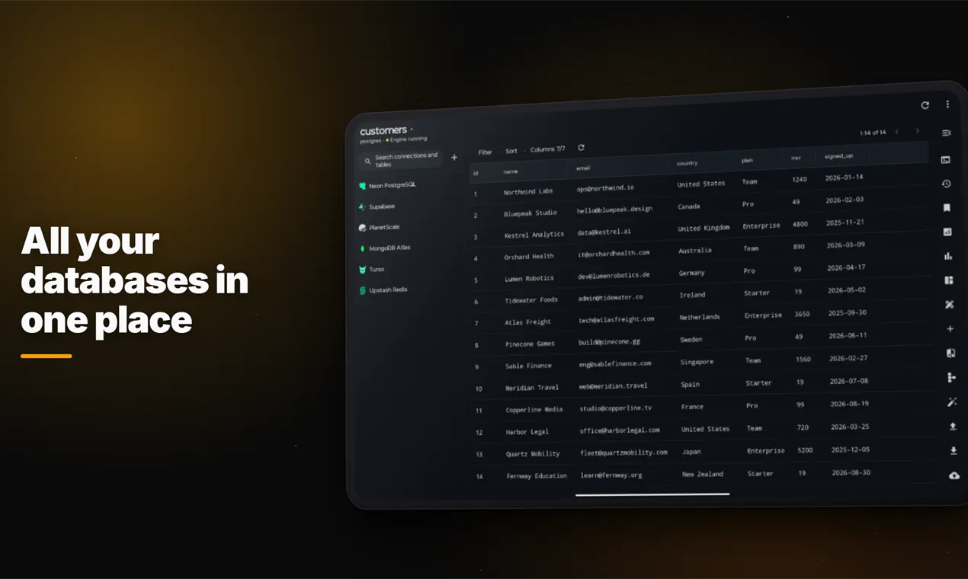Collapse the right sidebar with the menu-arrow icon
Image resolution: width=968 pixels, height=579 pixels.
[947, 133]
